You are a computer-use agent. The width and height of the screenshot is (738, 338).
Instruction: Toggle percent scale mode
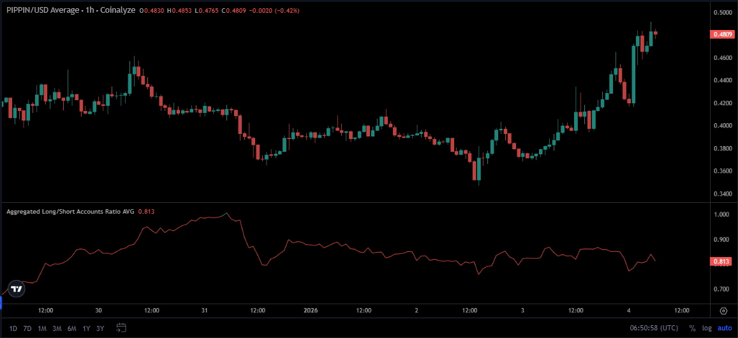[x=692, y=328]
